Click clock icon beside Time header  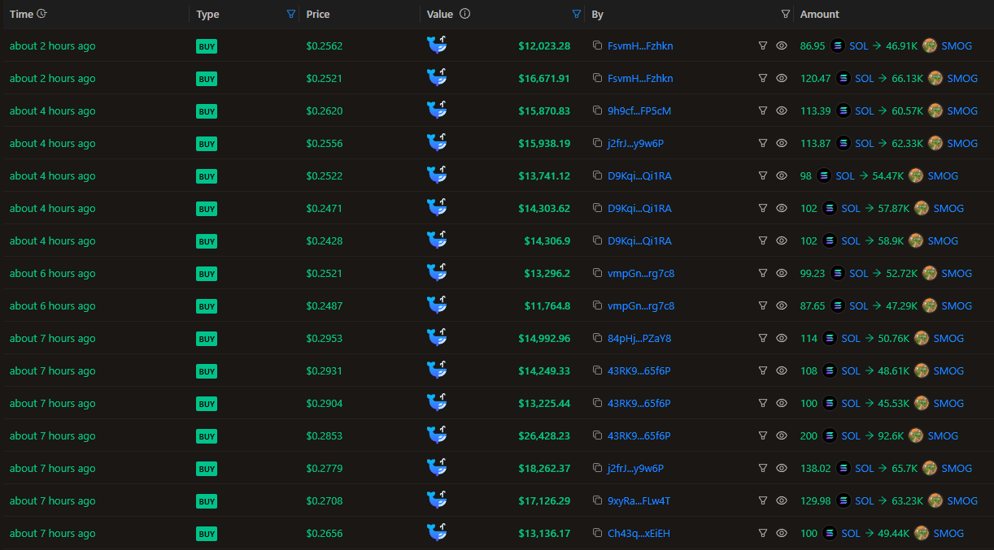[x=42, y=14]
